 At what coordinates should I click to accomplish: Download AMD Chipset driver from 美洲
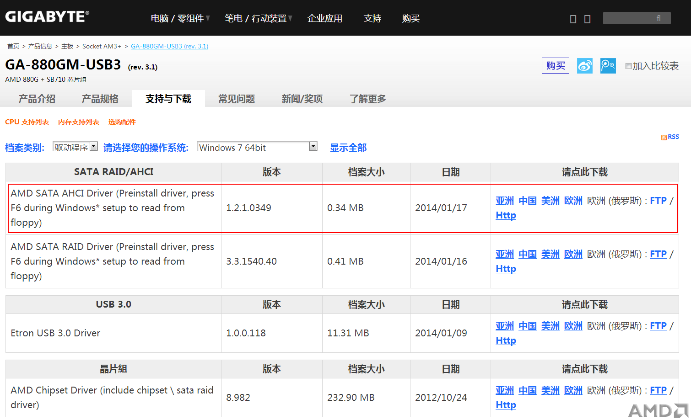(551, 390)
